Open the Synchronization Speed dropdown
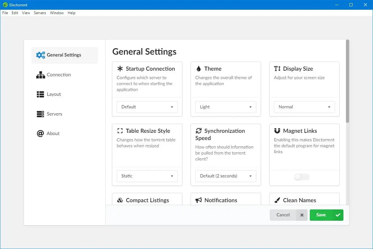This screenshot has height=249, width=373. 226,176
